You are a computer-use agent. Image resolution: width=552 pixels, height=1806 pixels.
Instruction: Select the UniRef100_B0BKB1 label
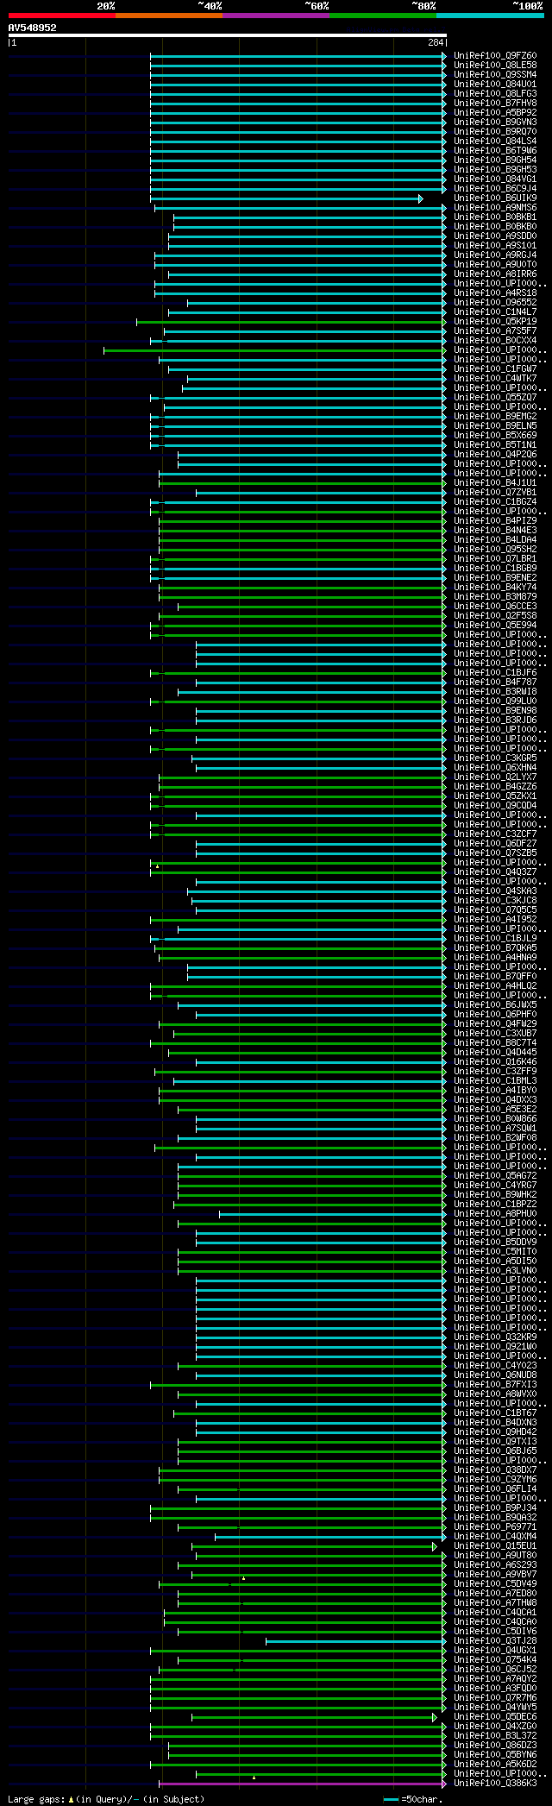[x=495, y=217]
